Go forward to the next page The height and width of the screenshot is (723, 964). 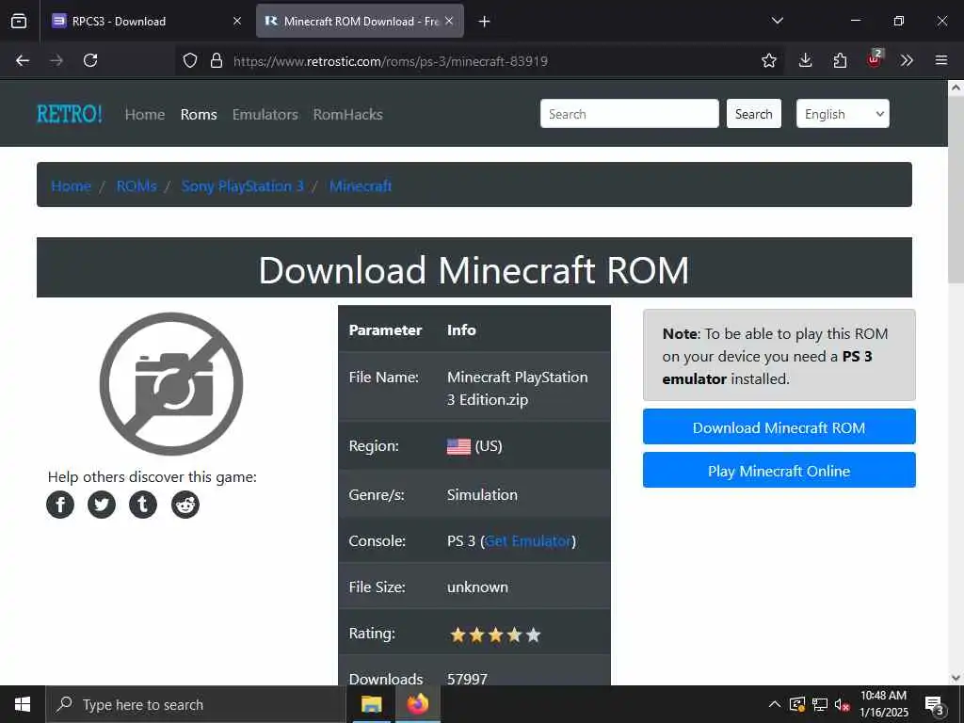coord(56,60)
